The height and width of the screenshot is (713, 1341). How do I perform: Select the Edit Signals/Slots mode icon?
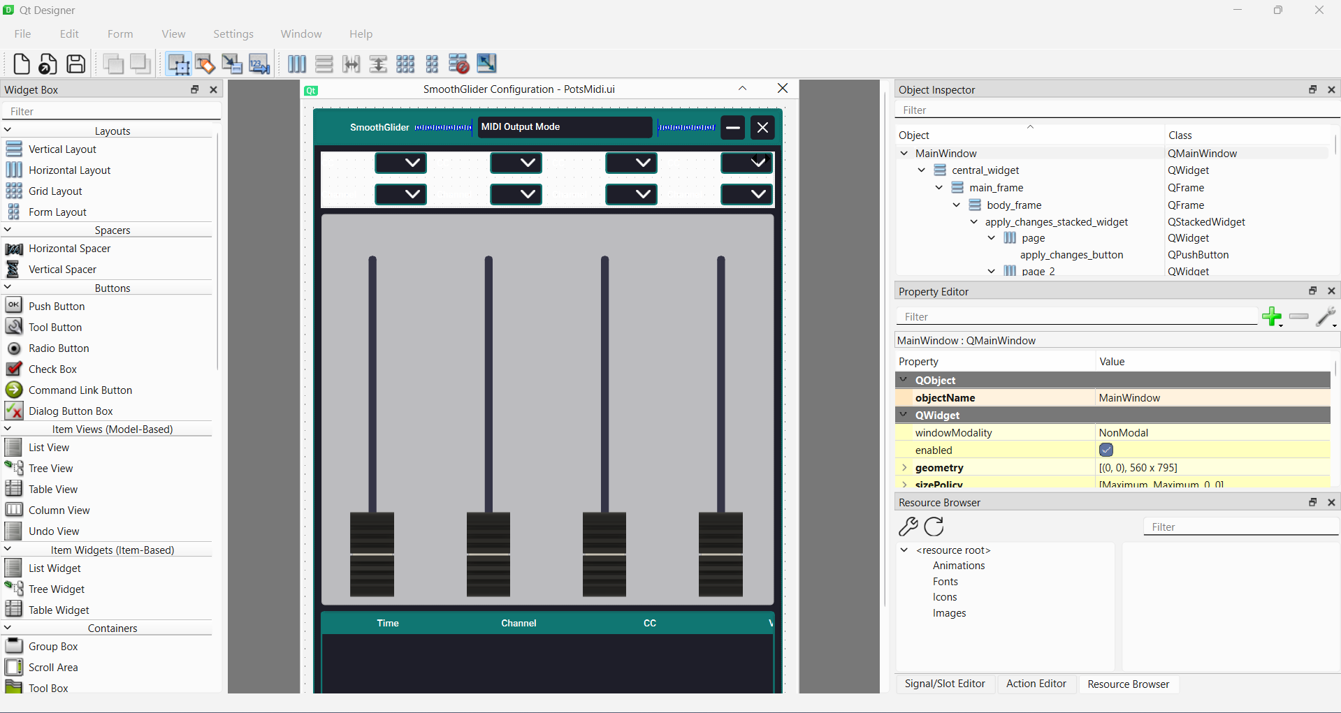(205, 64)
